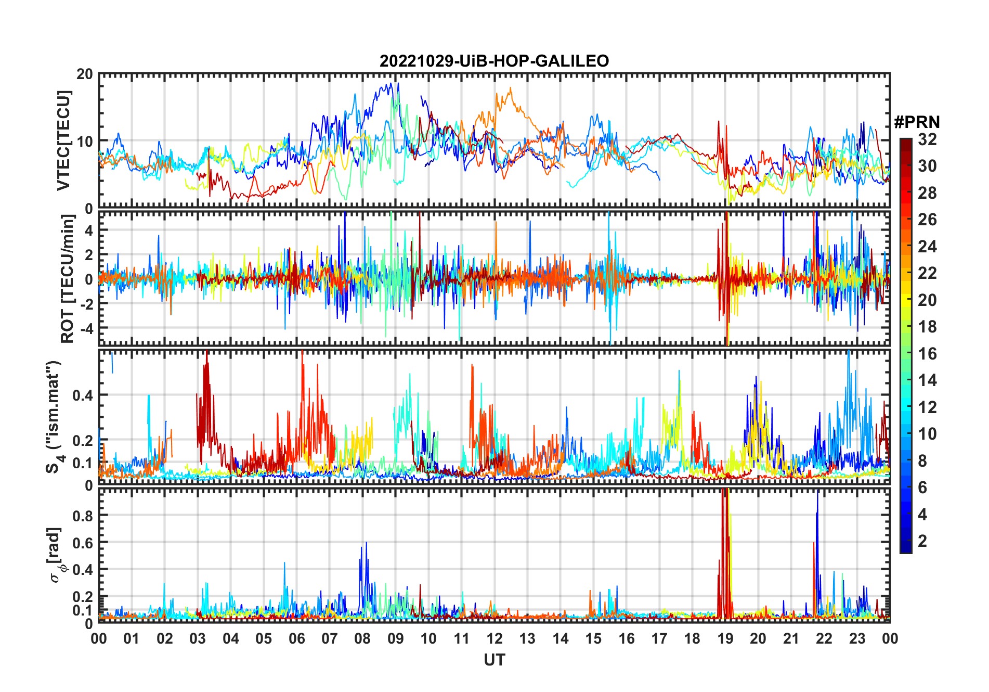The width and height of the screenshot is (989, 692).
Task: Click the 20 tick on VTEC axis
Action: 85,74
